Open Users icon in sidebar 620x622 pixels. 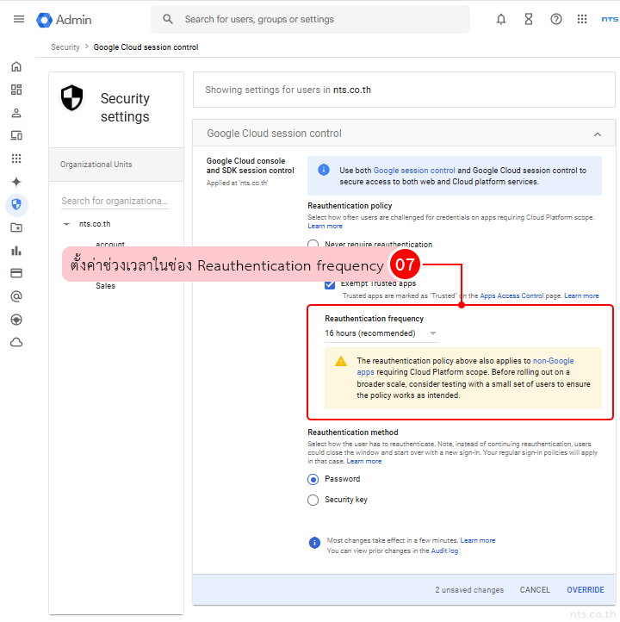16,113
